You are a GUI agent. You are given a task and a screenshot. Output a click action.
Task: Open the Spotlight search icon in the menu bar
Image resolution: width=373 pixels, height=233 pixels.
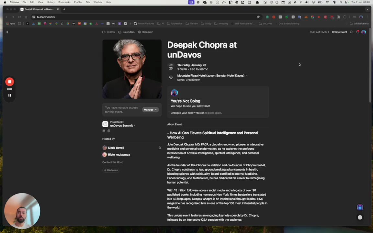click(341, 2)
